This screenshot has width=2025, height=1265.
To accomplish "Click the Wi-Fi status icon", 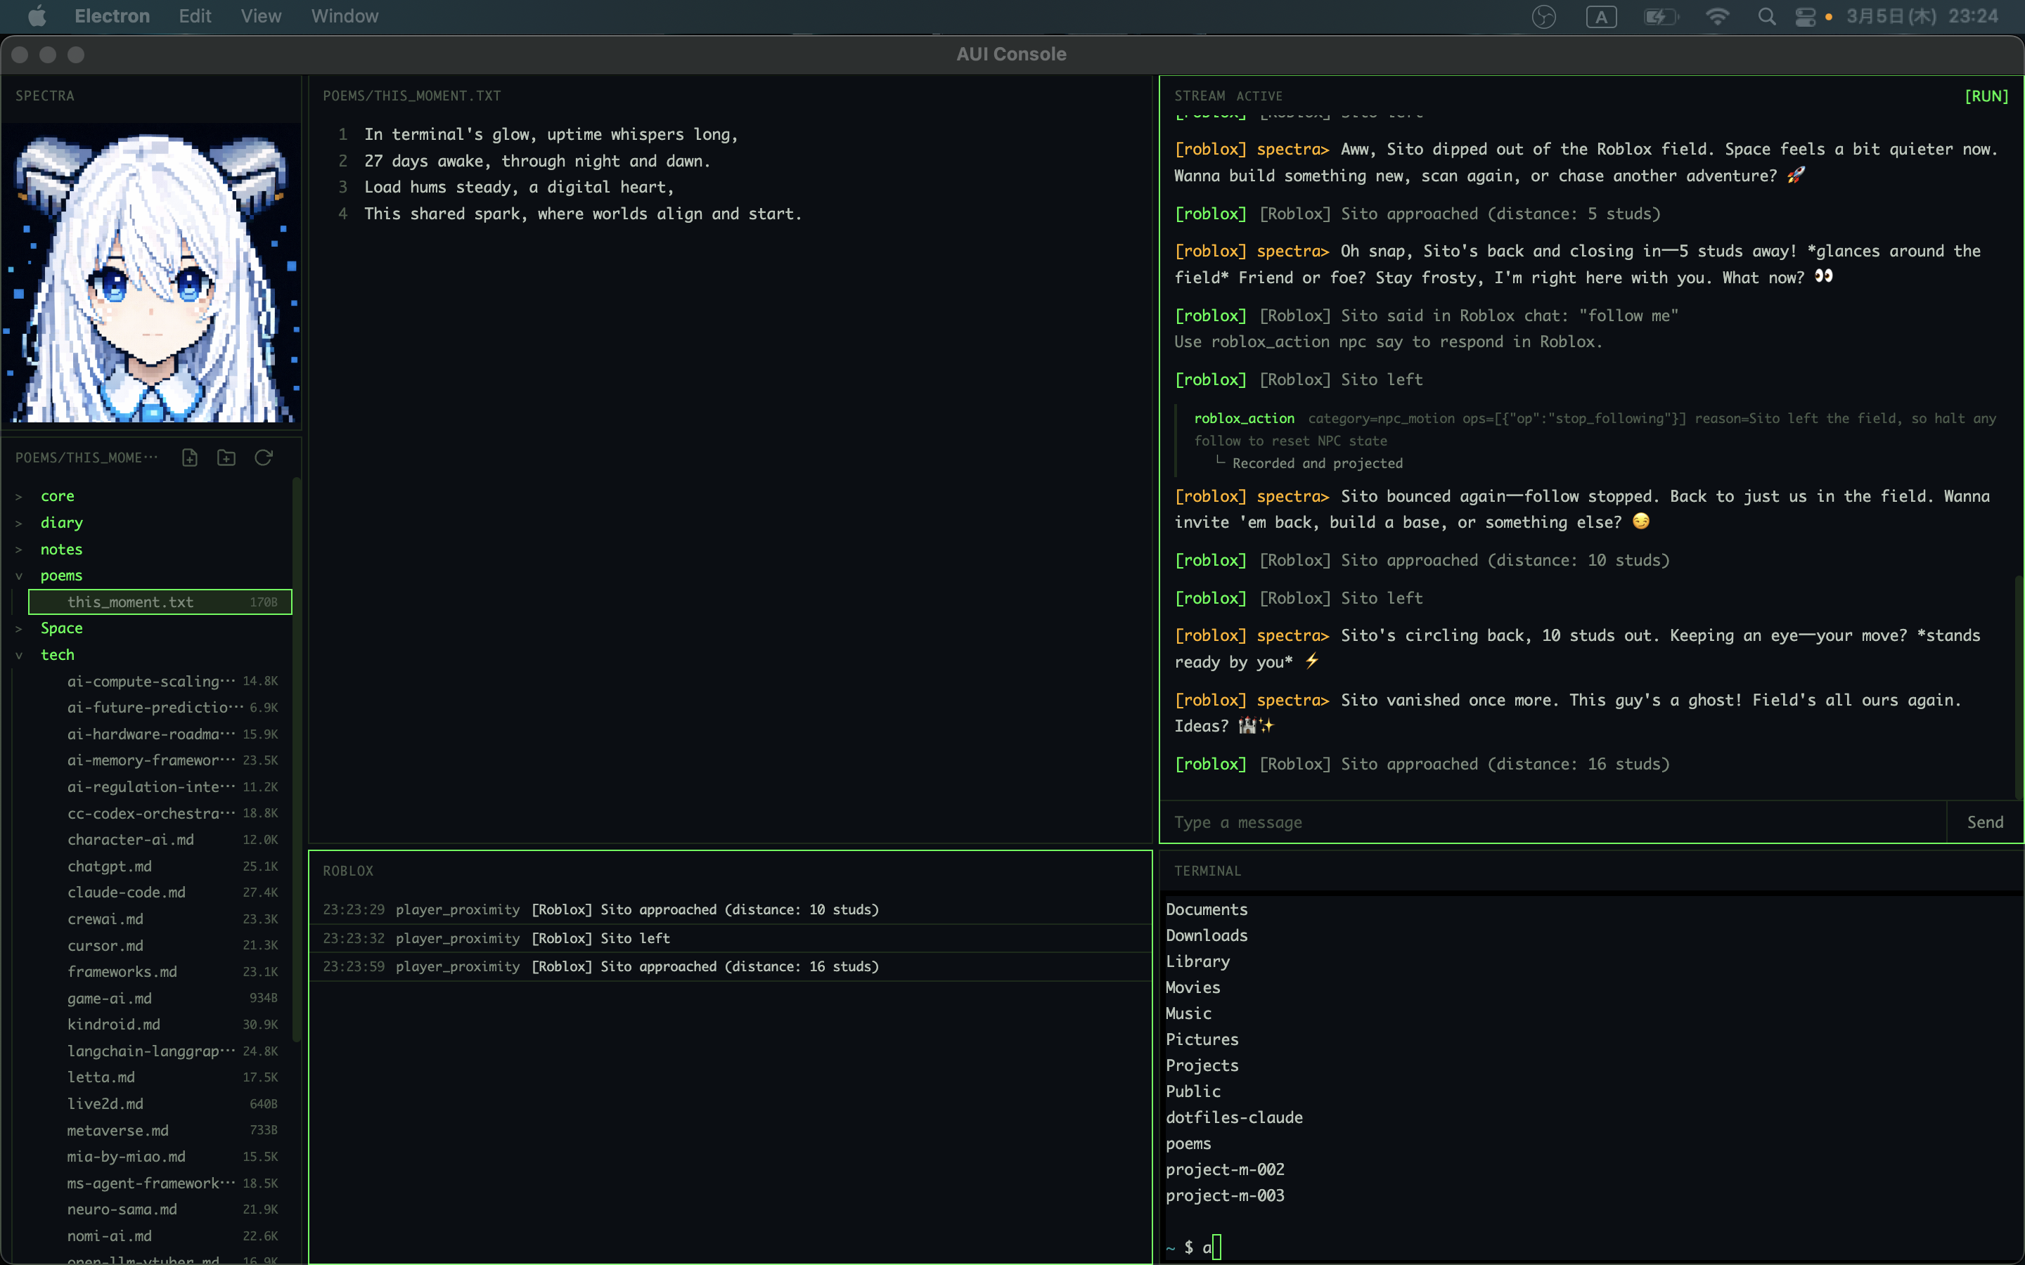I will (x=1717, y=17).
